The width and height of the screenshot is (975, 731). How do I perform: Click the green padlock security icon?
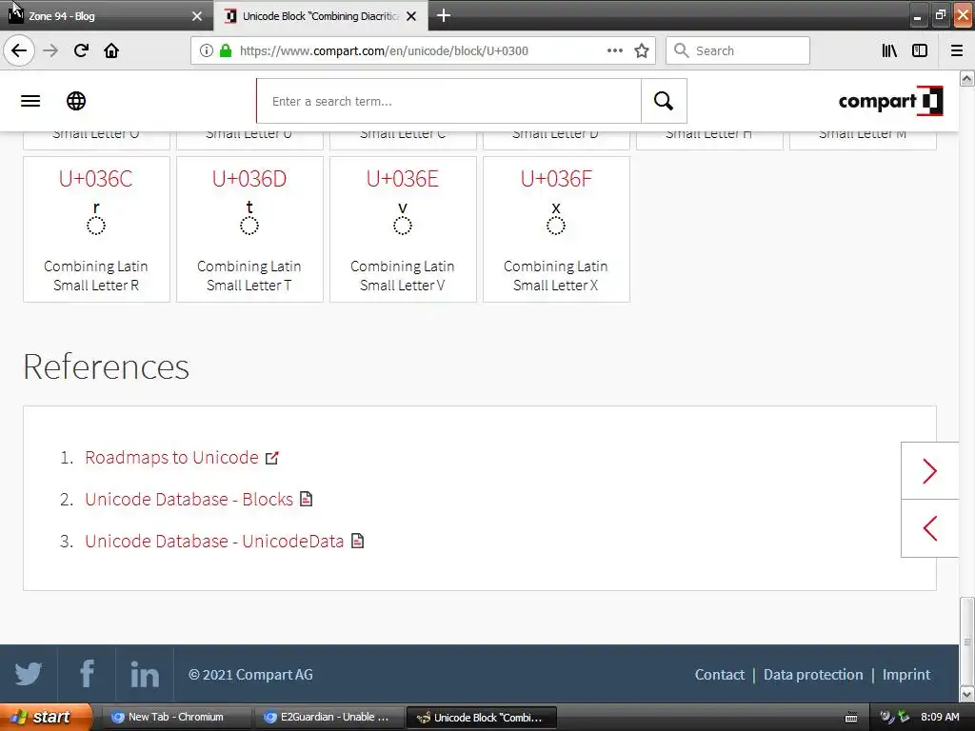[x=226, y=50]
